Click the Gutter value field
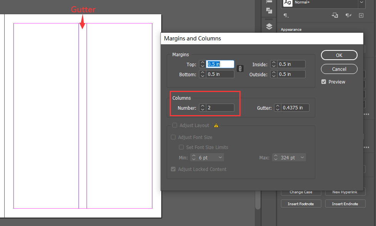The height and width of the screenshot is (226, 376). pos(295,108)
